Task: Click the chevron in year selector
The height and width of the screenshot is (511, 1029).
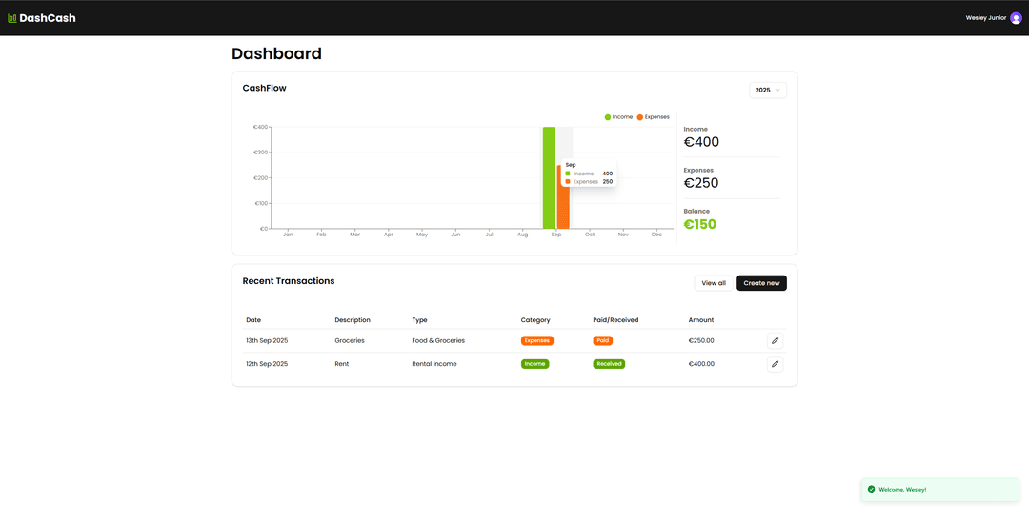Action: coord(777,90)
